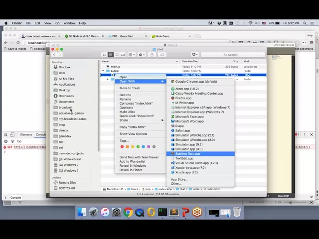The width and height of the screenshot is (319, 239).
Task: Open Spotlight search in menu bar
Action: click(x=305, y=23)
